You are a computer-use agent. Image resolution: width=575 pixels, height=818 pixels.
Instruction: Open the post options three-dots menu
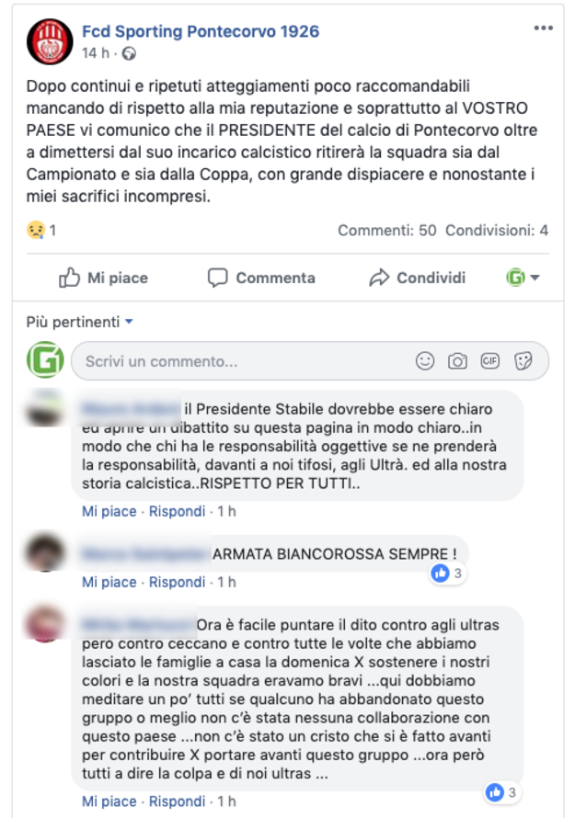pyautogui.click(x=543, y=28)
